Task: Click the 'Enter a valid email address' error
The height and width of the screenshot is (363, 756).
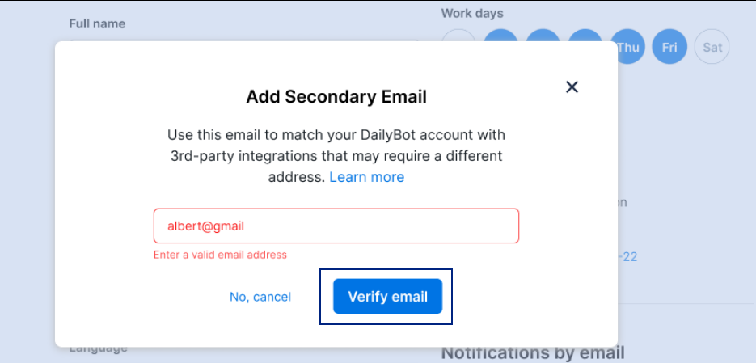Action: (220, 255)
